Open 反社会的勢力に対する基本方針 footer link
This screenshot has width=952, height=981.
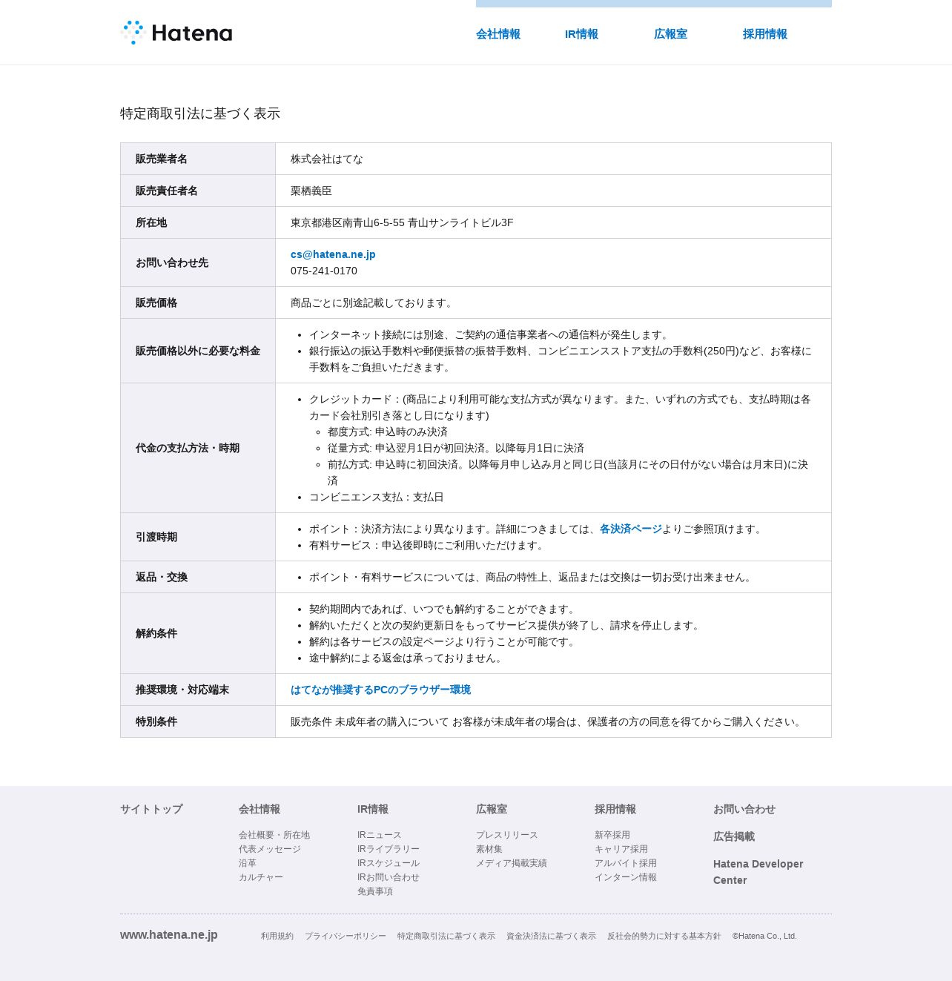coord(664,936)
